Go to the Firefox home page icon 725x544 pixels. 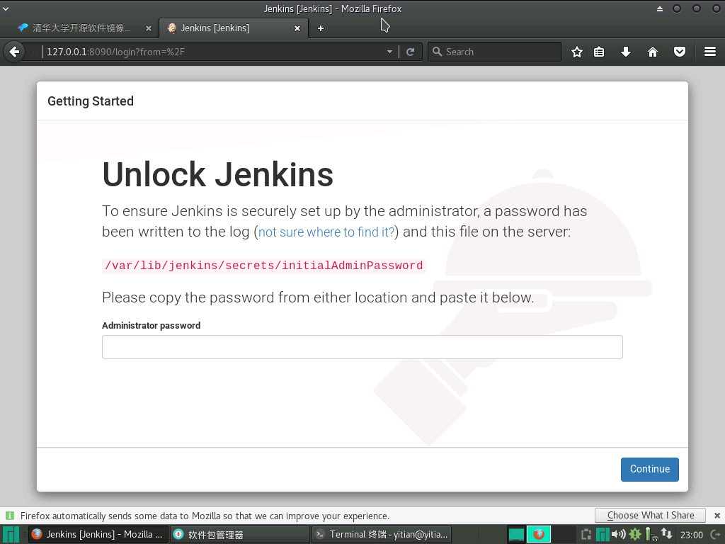[x=653, y=51]
